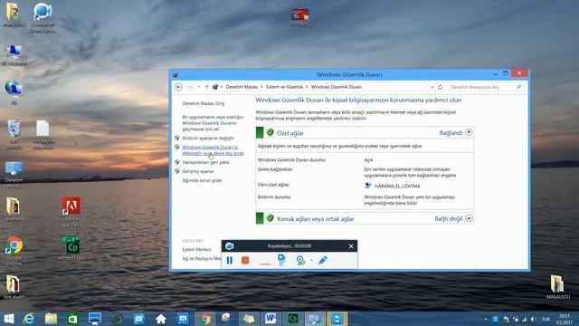This screenshot has height=326, width=579.
Task: Select the 'Denetim Masası' desktop icon
Action: coord(14,174)
